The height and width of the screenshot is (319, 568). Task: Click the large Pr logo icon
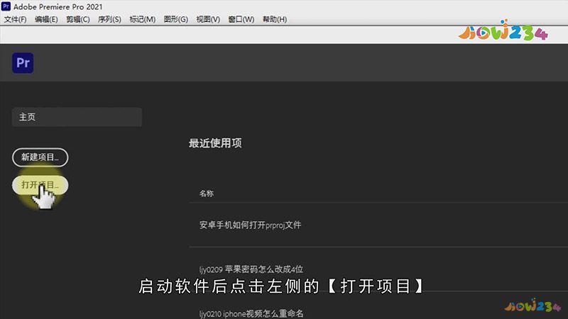pyautogui.click(x=23, y=63)
